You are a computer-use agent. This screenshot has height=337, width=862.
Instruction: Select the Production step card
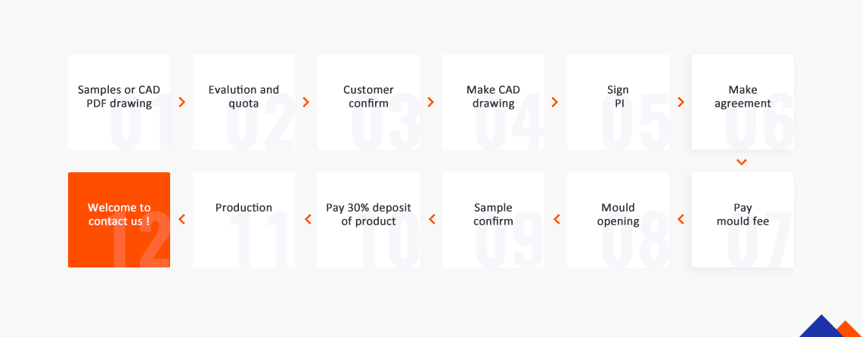point(243,219)
